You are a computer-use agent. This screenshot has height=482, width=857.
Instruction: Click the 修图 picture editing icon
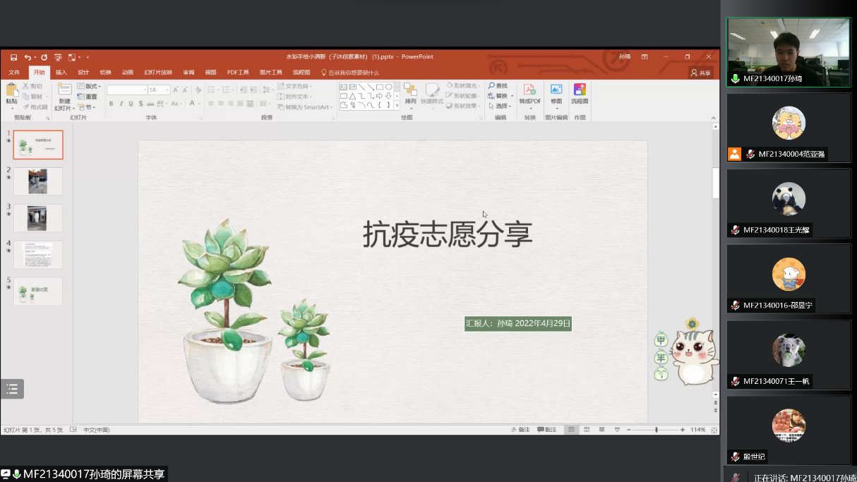[556, 90]
